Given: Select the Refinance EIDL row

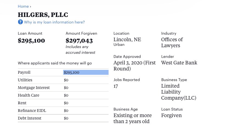Looking at the screenshot, I should [63, 111].
